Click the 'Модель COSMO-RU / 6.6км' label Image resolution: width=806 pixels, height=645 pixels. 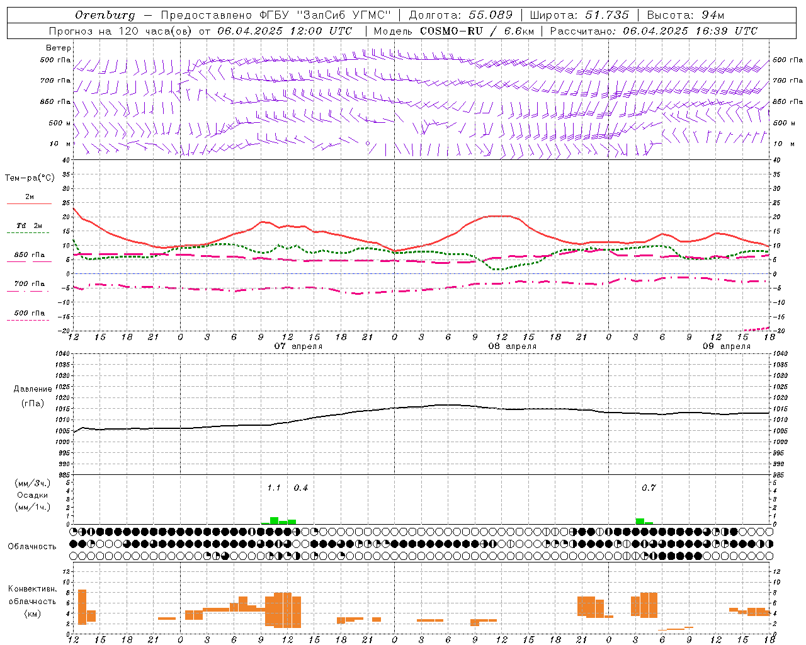tap(454, 31)
